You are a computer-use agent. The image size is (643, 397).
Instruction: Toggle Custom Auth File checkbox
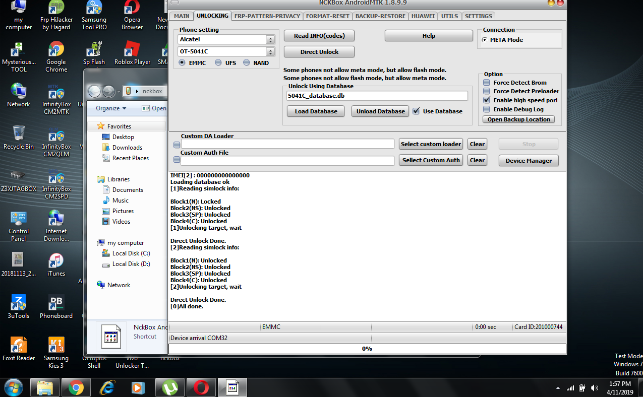click(177, 160)
